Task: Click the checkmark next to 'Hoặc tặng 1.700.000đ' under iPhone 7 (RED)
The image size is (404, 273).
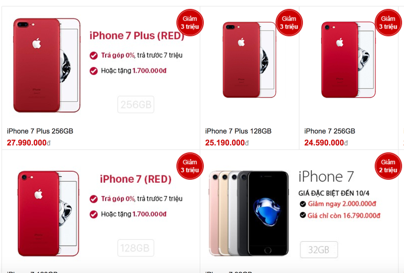Action: [93, 214]
